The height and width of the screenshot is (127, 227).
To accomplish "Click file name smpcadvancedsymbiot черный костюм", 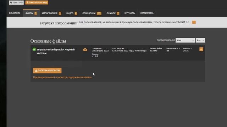I will [x=56, y=51].
